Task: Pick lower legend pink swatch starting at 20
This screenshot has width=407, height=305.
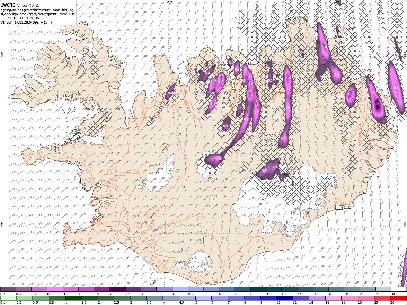Action: (x=366, y=298)
